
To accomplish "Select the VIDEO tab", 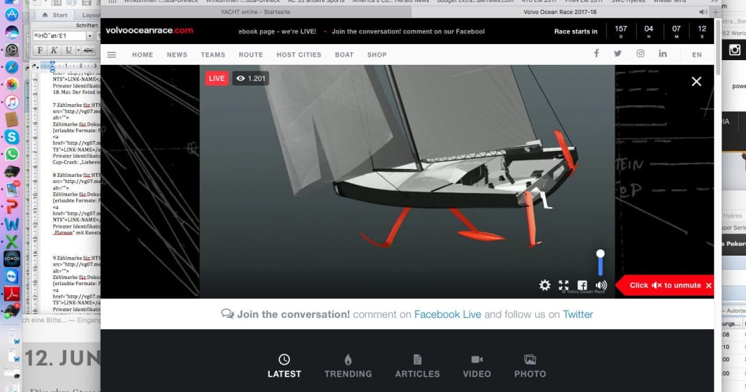I will click(x=476, y=366).
